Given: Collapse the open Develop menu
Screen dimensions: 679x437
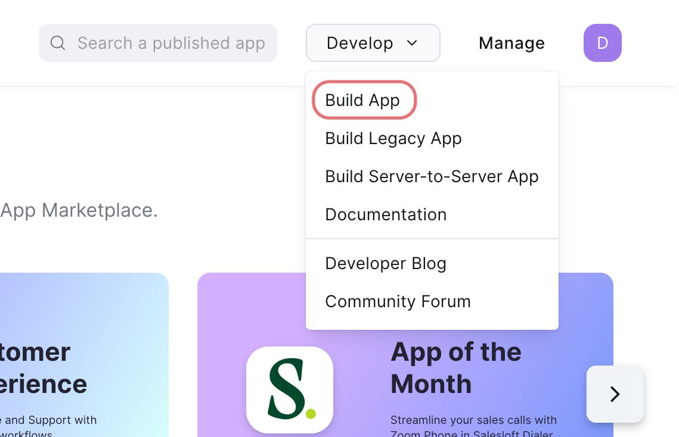Looking at the screenshot, I should click(373, 43).
